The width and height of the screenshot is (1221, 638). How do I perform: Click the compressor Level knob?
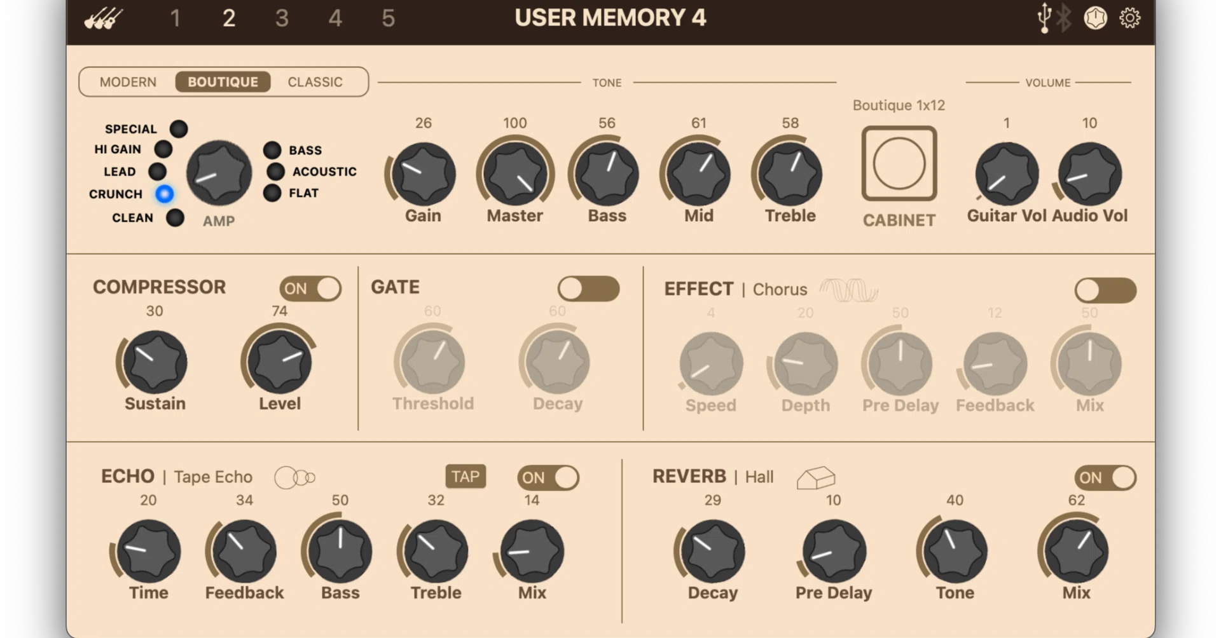[279, 362]
